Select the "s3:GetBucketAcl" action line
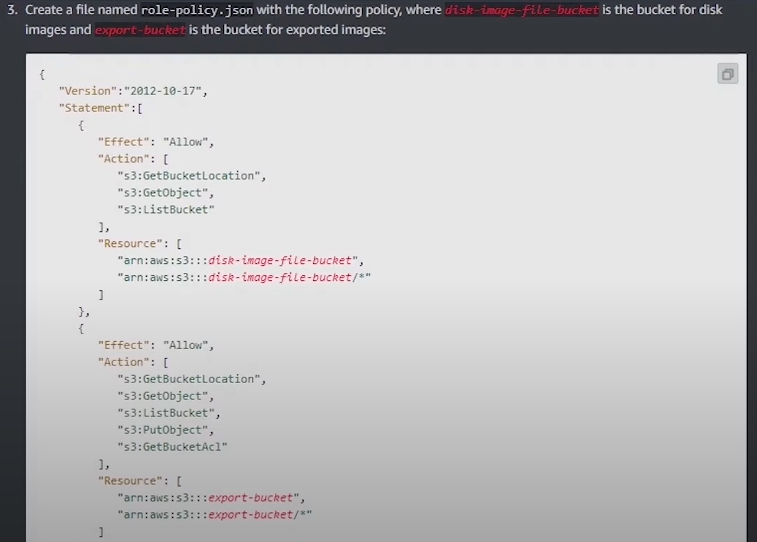This screenshot has height=542, width=757. click(172, 447)
